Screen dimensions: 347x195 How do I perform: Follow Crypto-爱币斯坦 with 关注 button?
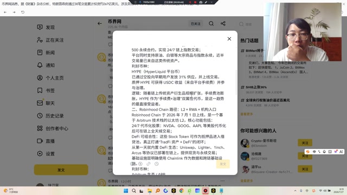[x=305, y=143]
